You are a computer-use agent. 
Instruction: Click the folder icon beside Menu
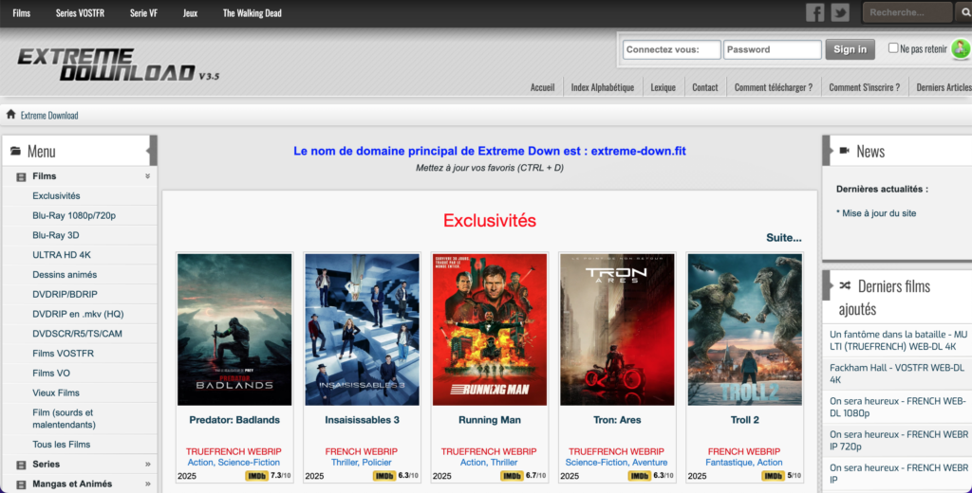pyautogui.click(x=15, y=151)
